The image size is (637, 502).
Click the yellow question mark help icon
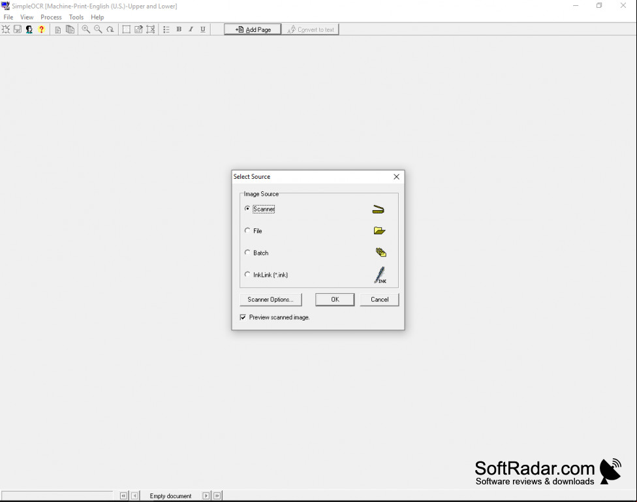pos(41,29)
